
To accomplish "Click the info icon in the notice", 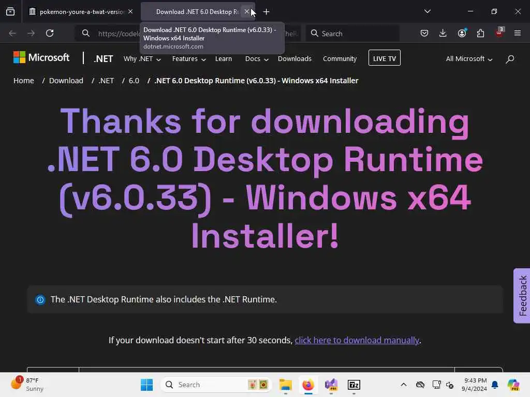I will point(40,300).
